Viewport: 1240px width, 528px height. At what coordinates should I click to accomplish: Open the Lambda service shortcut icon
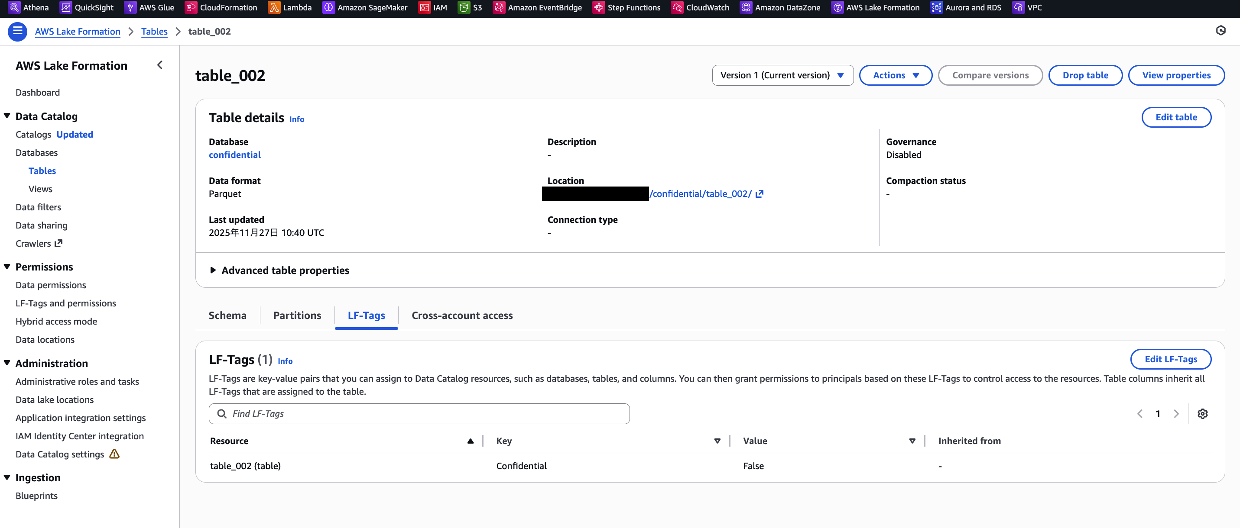tap(274, 8)
